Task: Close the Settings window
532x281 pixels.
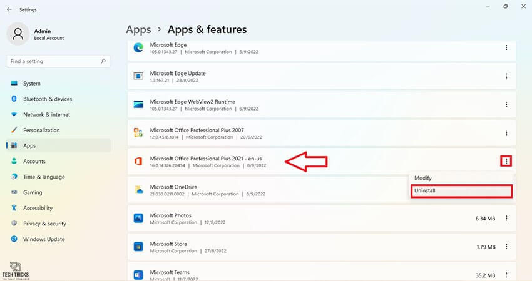Action: 523,6
